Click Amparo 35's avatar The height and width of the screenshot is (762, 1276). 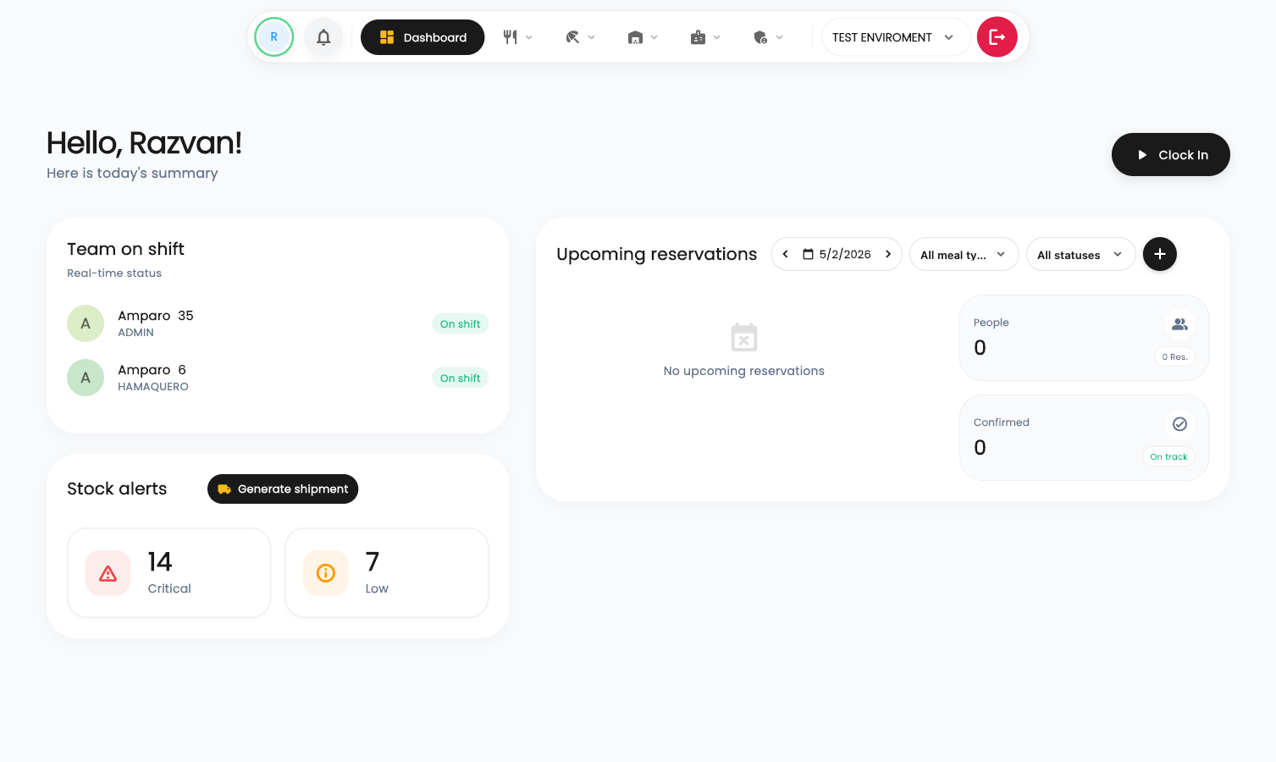coord(86,323)
